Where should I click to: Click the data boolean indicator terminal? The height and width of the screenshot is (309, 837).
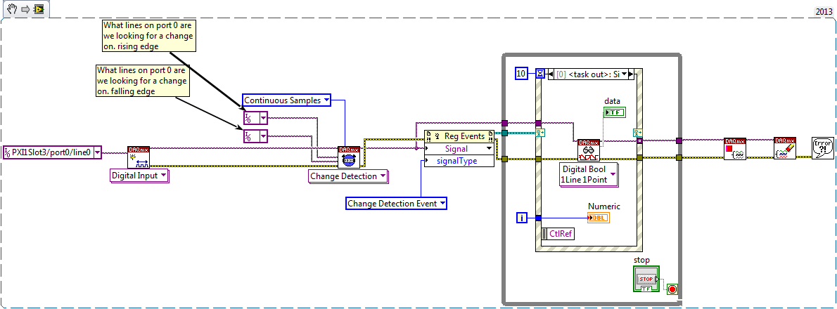click(x=615, y=112)
